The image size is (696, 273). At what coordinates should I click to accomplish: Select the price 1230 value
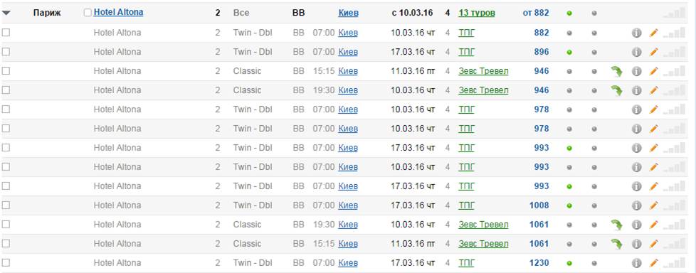pyautogui.click(x=539, y=263)
